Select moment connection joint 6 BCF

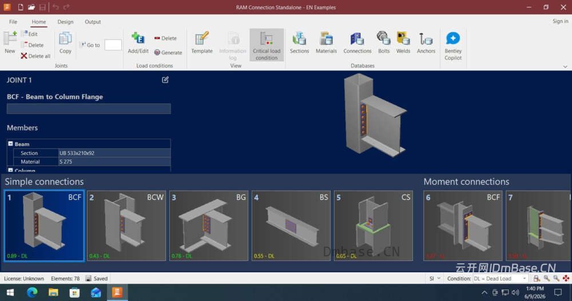tap(463, 225)
